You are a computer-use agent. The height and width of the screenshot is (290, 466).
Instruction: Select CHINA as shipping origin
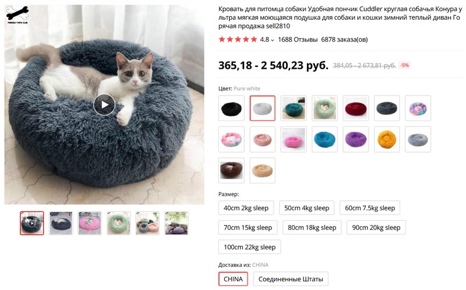point(233,279)
